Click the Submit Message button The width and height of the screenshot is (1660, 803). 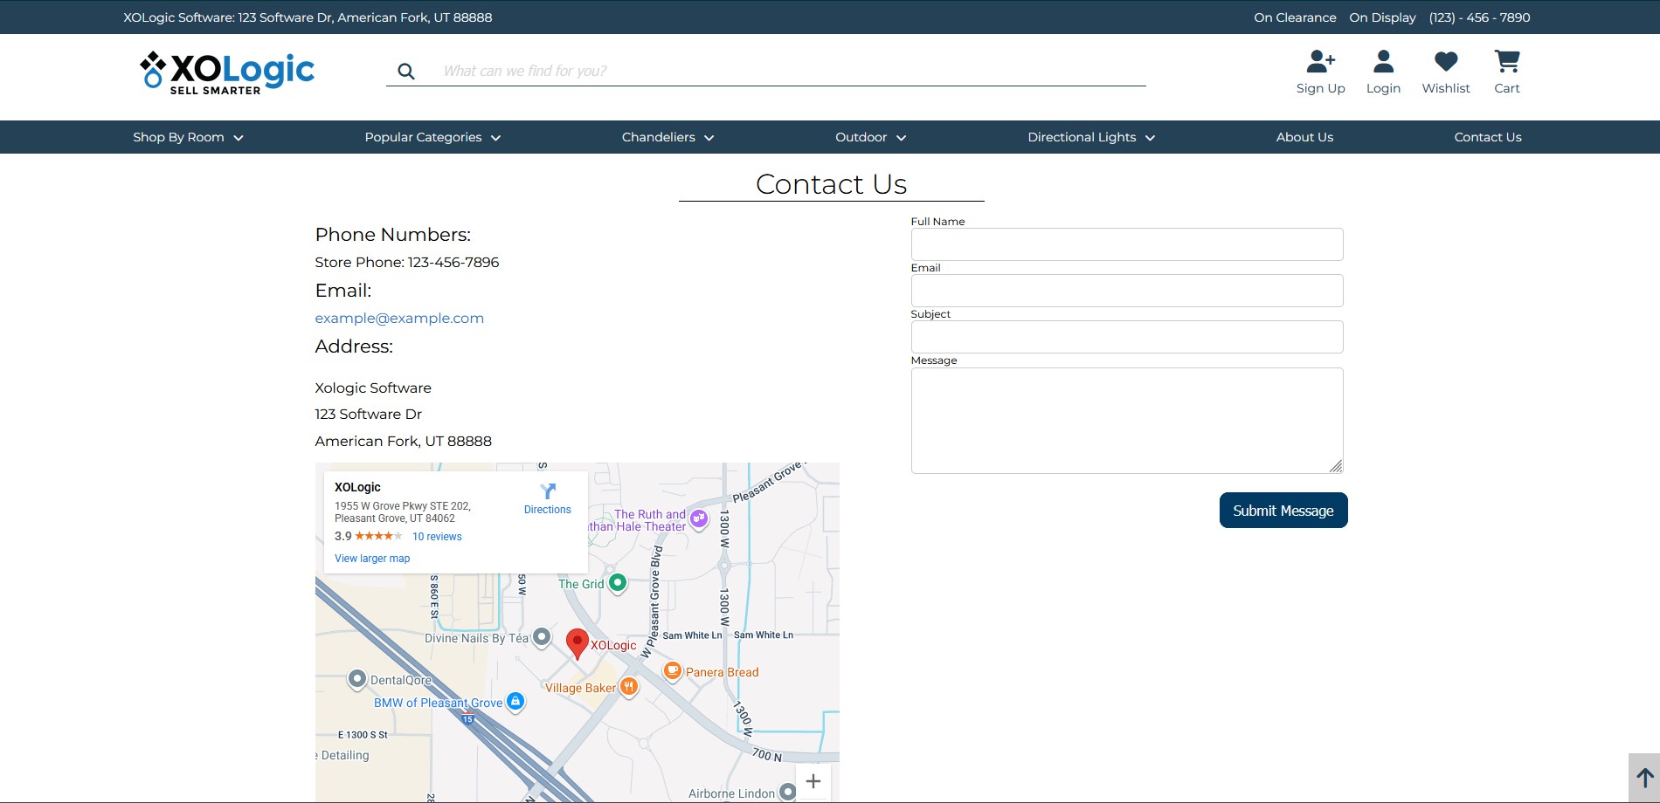(1283, 511)
